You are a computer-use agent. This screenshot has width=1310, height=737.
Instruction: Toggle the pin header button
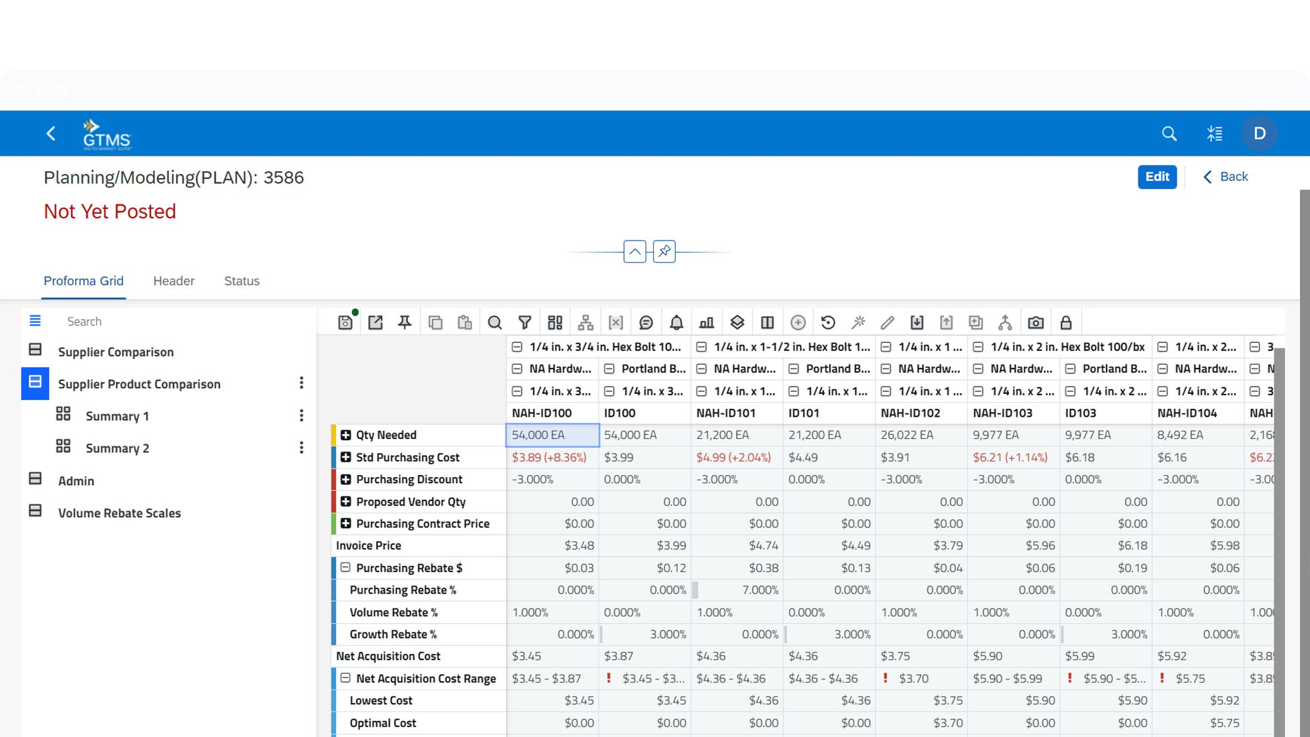[664, 251]
